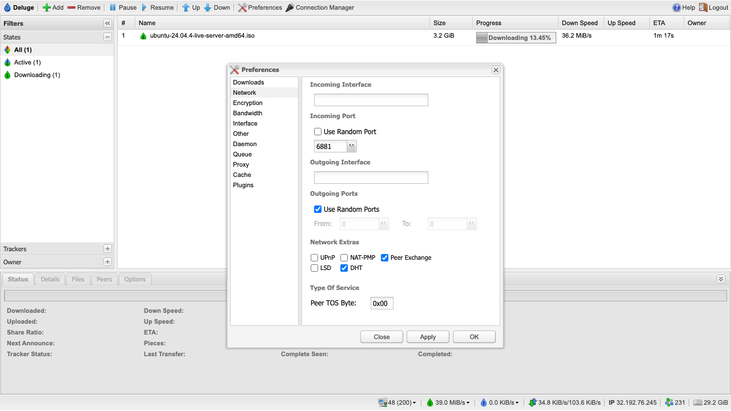Enable the Use Random Port checkbox
This screenshot has width=731, height=411.
(x=318, y=132)
